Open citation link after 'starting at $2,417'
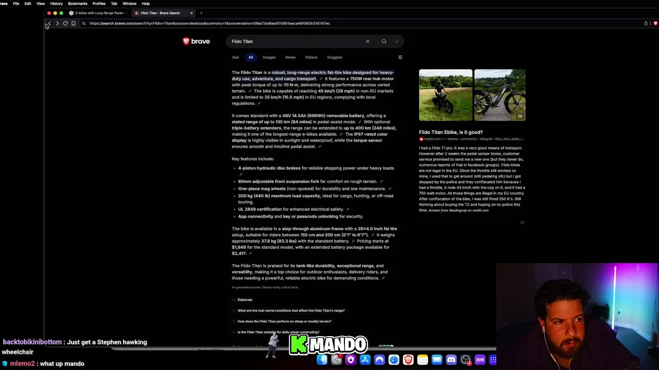659x370 pixels. tap(250, 253)
